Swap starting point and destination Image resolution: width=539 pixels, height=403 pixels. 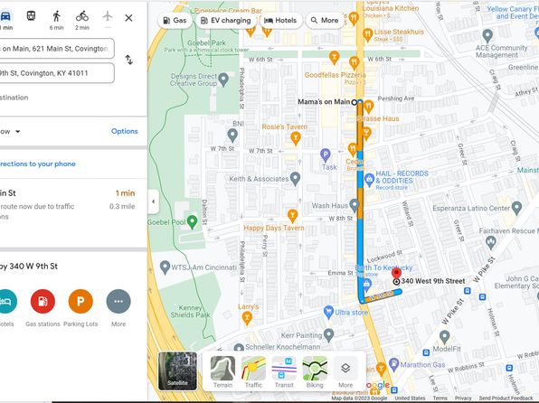coord(129,60)
